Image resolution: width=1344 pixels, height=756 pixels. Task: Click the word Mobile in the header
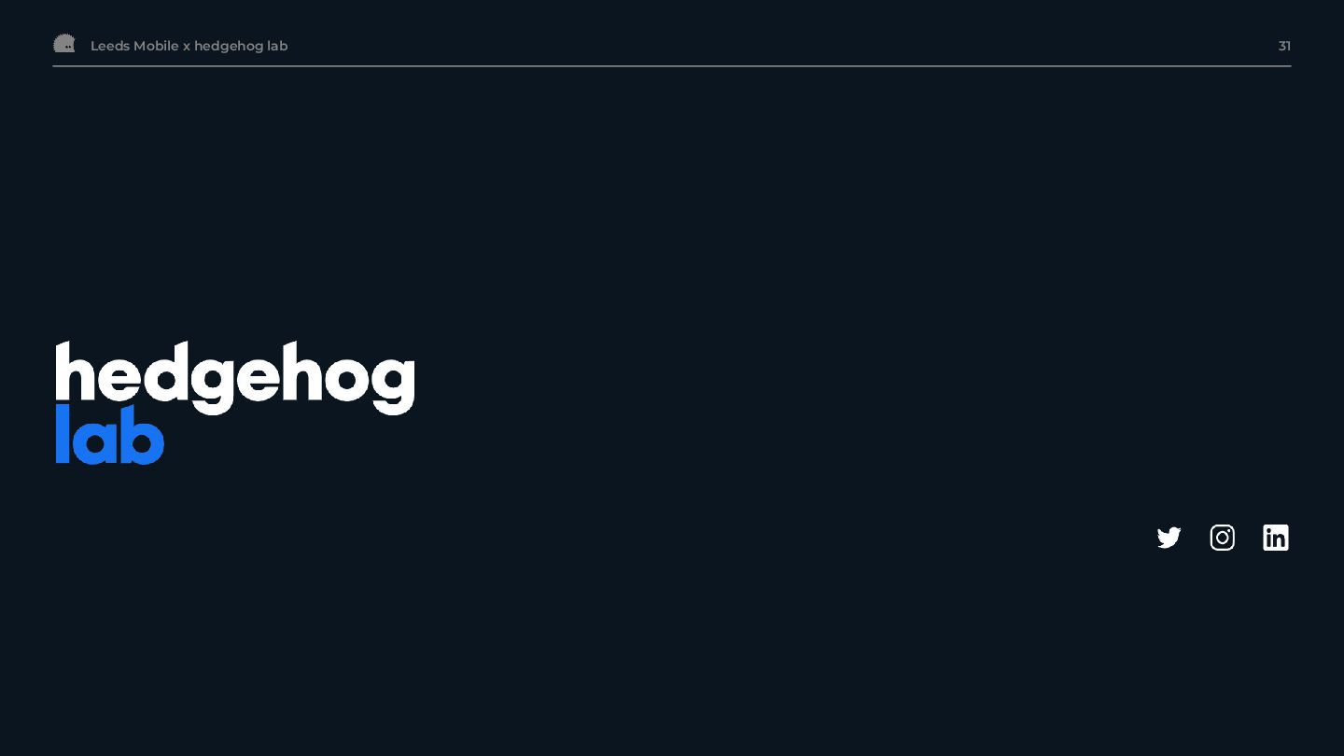pos(156,46)
